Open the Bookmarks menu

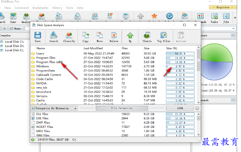pos(40,8)
